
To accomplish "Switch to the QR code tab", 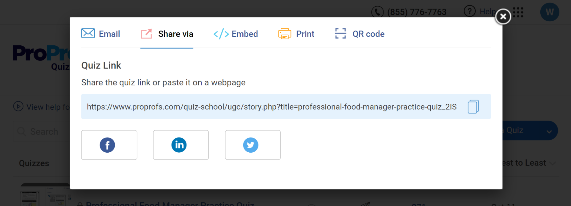I will tap(360, 34).
